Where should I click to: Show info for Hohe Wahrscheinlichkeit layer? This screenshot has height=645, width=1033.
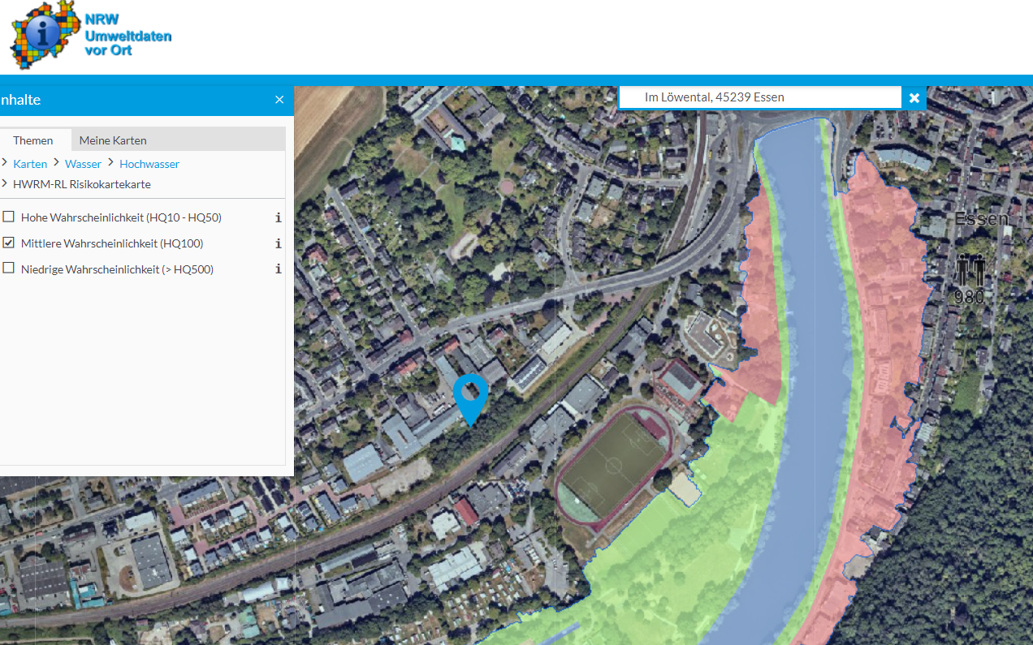coord(278,217)
